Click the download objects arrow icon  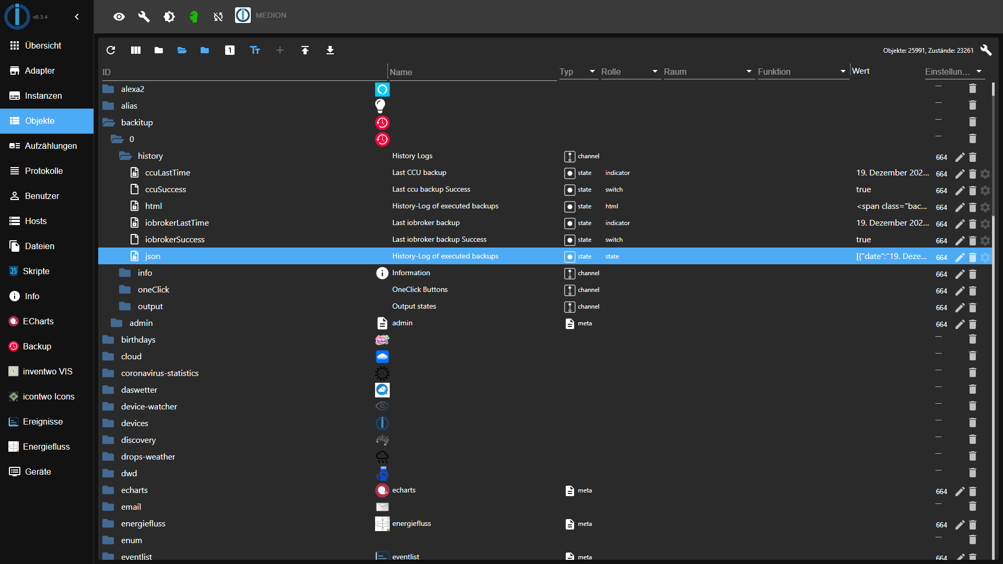click(330, 50)
